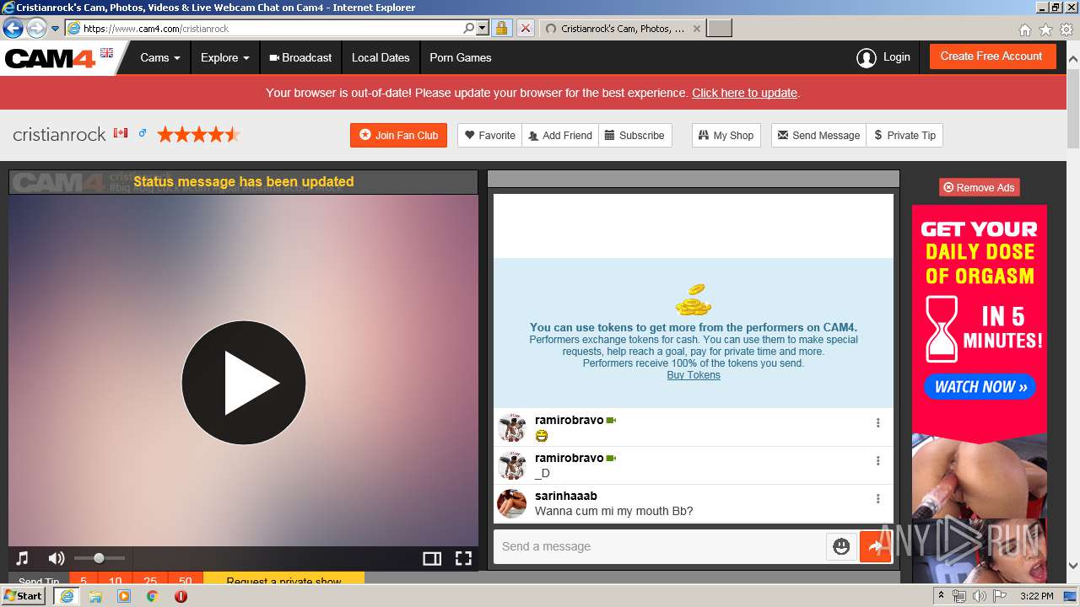Click the WATCH NOW ad button
The height and width of the screenshot is (607, 1080).
[x=980, y=387]
